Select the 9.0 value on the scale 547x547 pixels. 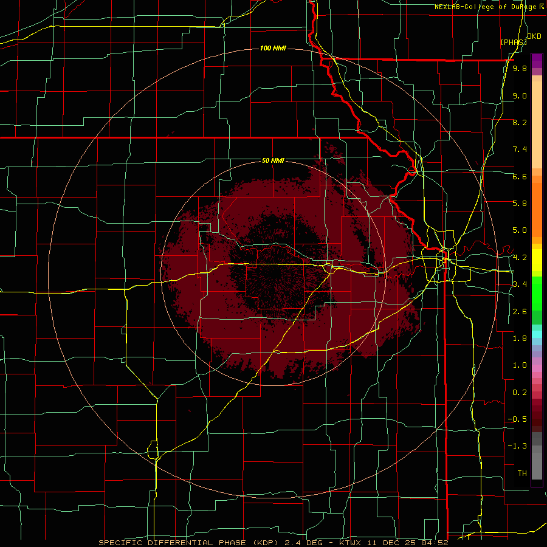520,95
